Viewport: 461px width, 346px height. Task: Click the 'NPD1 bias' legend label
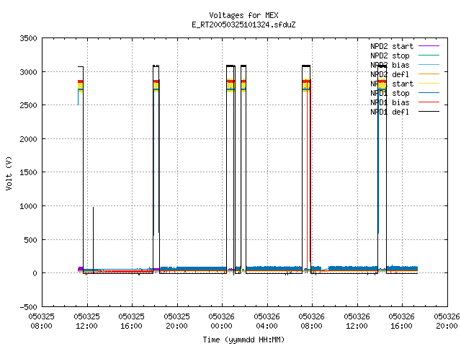coord(390,102)
